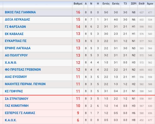
Task: Select the ΕΚ ΚΑΒΑΛΑΣ team link
Action: (x=14, y=34)
